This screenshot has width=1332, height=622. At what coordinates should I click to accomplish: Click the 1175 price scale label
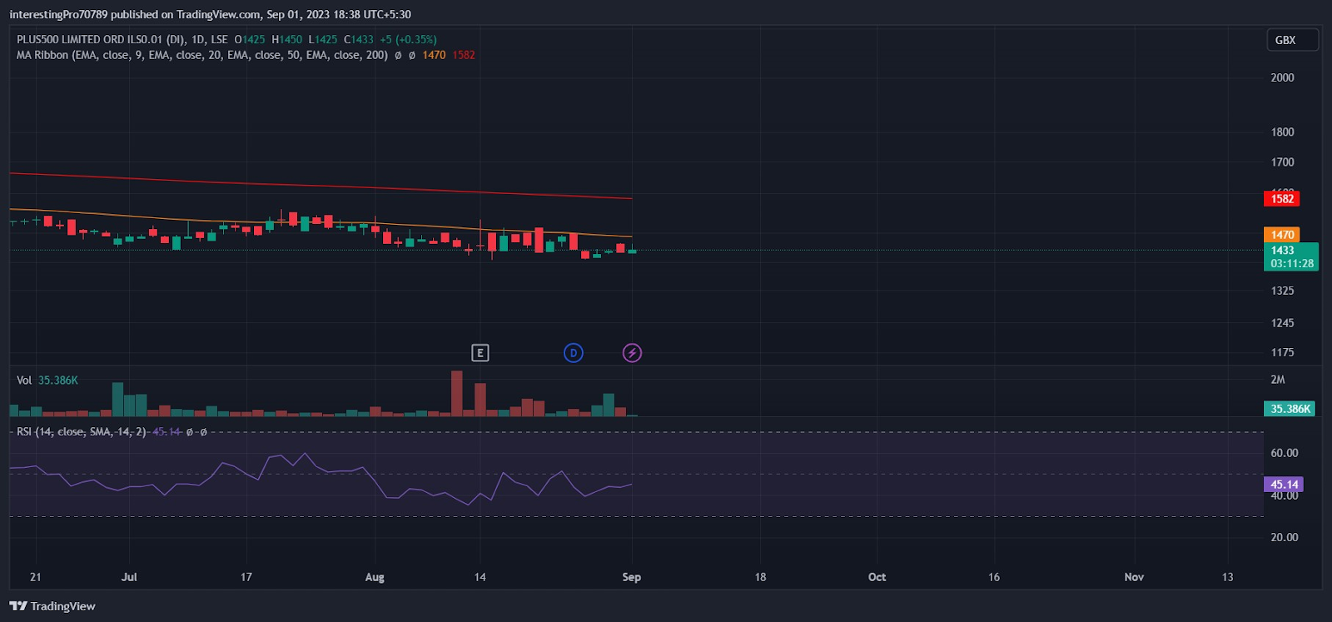[1282, 352]
